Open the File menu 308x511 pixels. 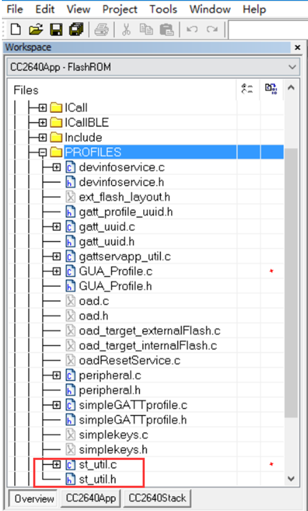15,9
